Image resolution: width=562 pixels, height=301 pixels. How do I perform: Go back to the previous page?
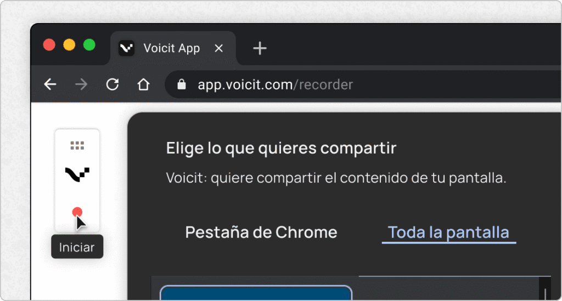coord(50,84)
